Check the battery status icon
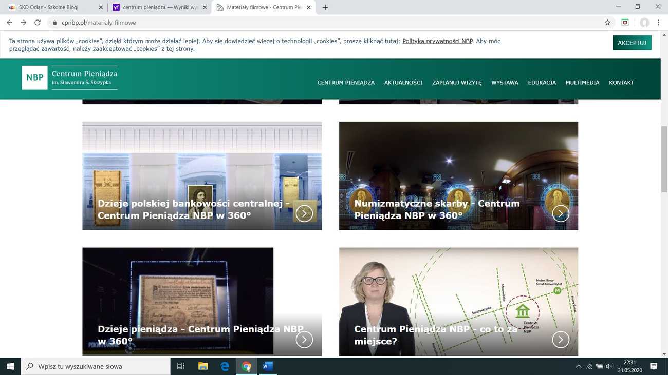This screenshot has height=375, width=668. 599,366
